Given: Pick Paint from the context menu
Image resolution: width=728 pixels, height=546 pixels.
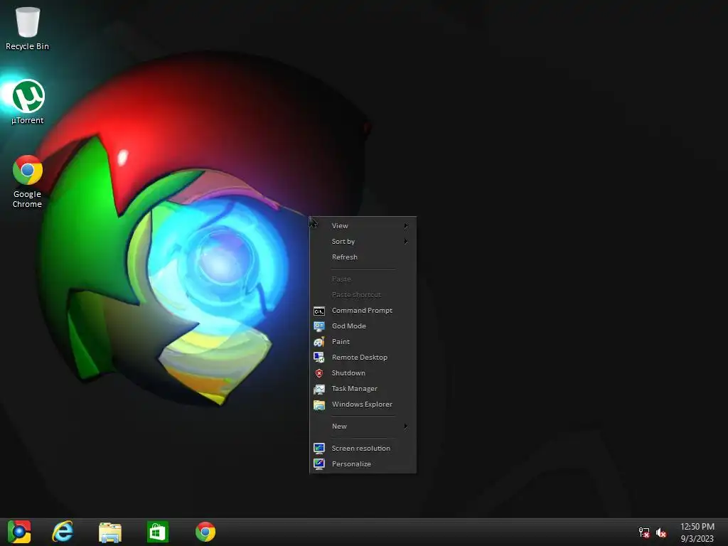Looking at the screenshot, I should 341,342.
